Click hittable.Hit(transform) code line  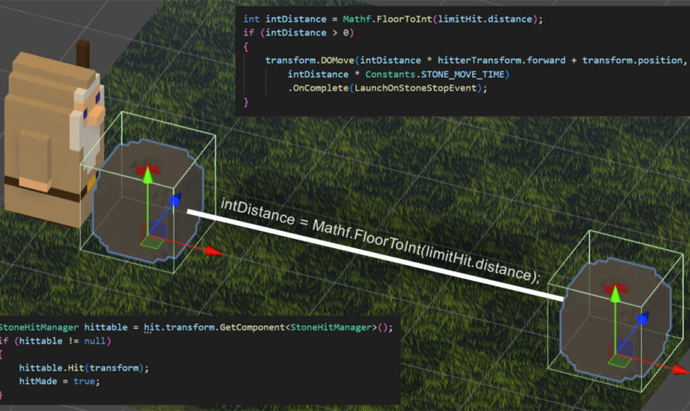(84, 368)
